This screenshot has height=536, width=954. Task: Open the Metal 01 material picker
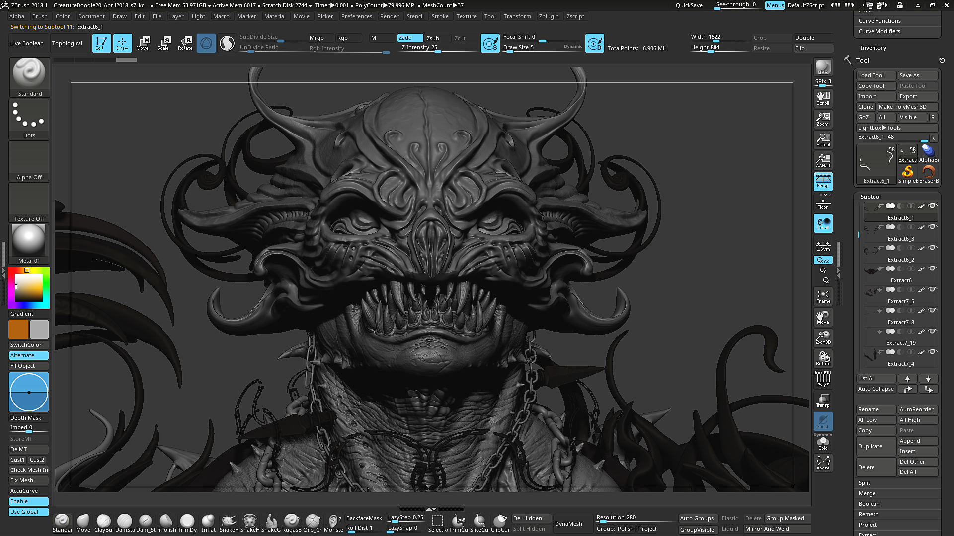click(29, 244)
